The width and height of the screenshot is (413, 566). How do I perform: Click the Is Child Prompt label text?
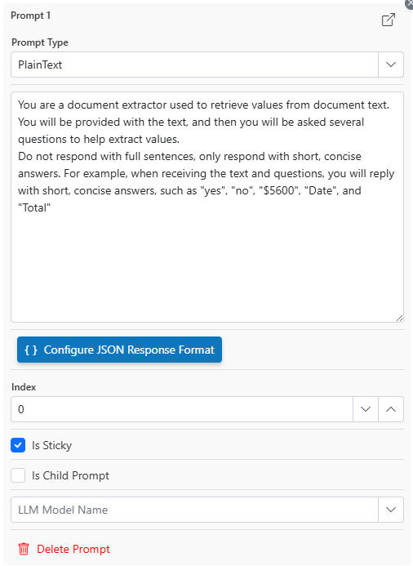[70, 476]
